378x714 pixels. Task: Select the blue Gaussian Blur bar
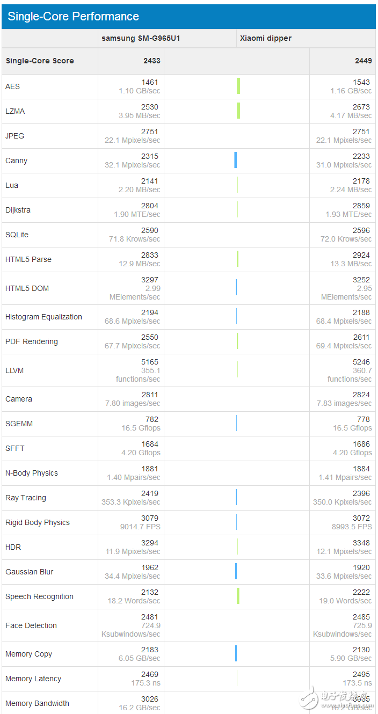tap(236, 571)
